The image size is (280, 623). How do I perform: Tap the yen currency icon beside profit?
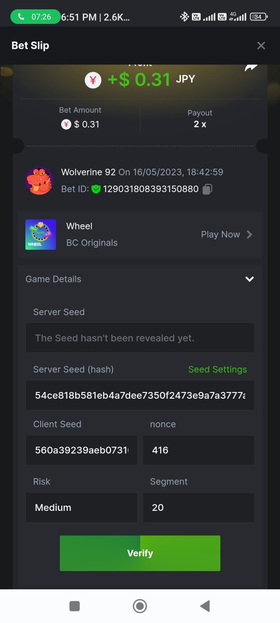93,80
